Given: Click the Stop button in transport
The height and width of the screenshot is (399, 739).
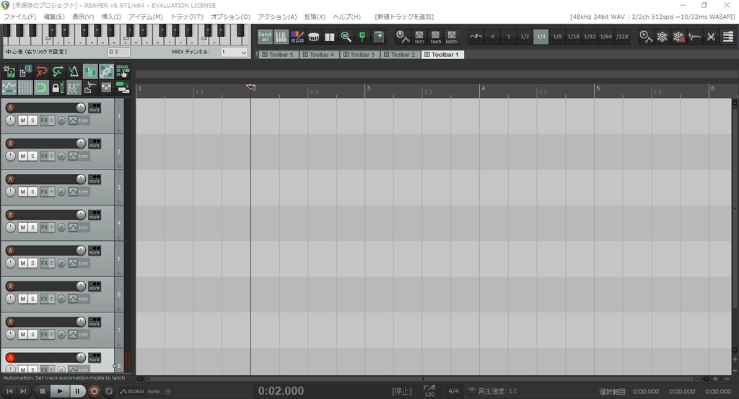Looking at the screenshot, I should tap(43, 391).
